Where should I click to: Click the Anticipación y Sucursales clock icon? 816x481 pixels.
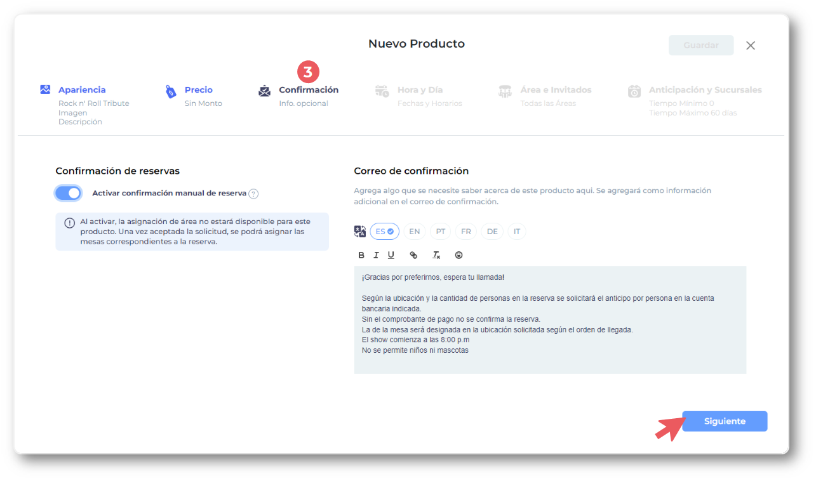click(x=634, y=91)
